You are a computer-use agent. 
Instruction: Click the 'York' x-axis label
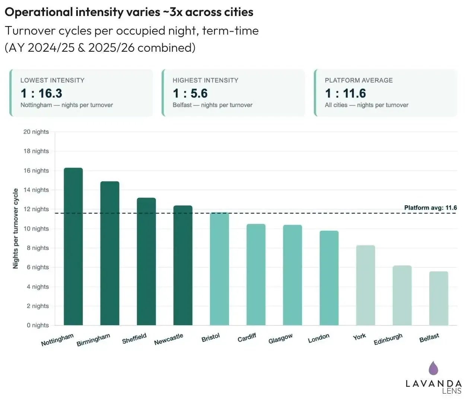pyautogui.click(x=360, y=337)
